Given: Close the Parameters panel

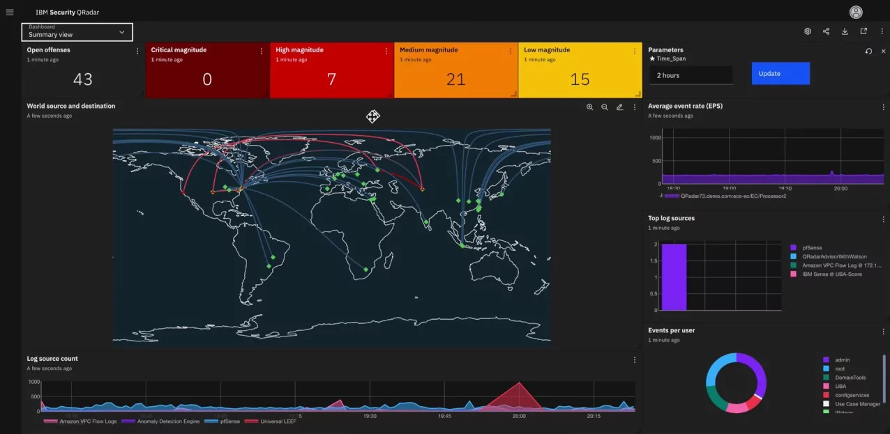Looking at the screenshot, I should pos(883,51).
